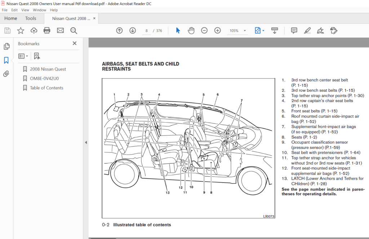The image size is (369, 239).
Task: Toggle the Bookmarks sidebar icon
Action: [6, 60]
